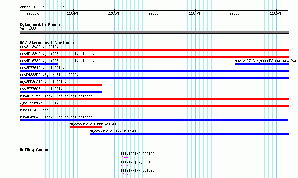Click nsv4039355 (gnomADStructuralVariants) label
The image size is (298, 178).
point(57,96)
